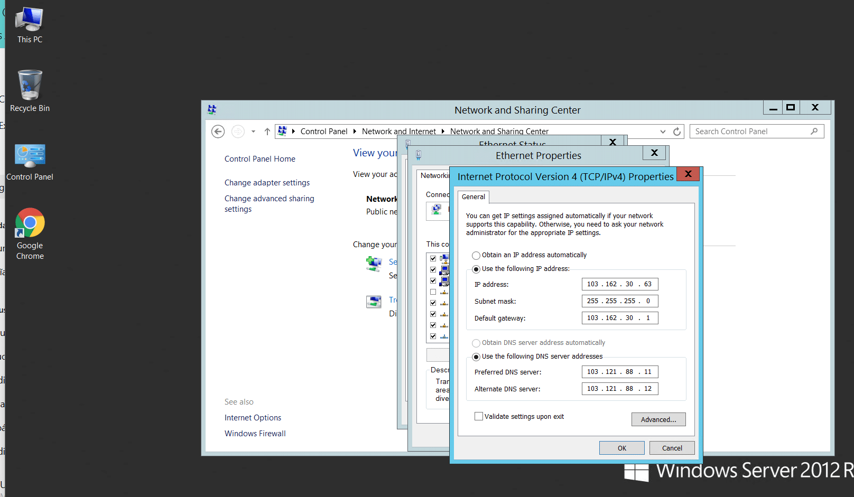Toggle last checkbox in Ethernet items list
Screen dimensions: 854x497
(x=433, y=336)
